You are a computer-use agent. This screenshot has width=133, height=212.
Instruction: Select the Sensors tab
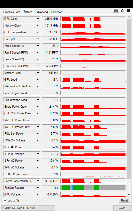point(28,12)
